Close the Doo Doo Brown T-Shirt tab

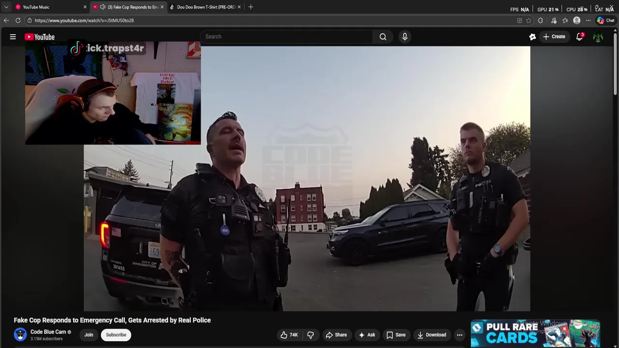pos(239,7)
